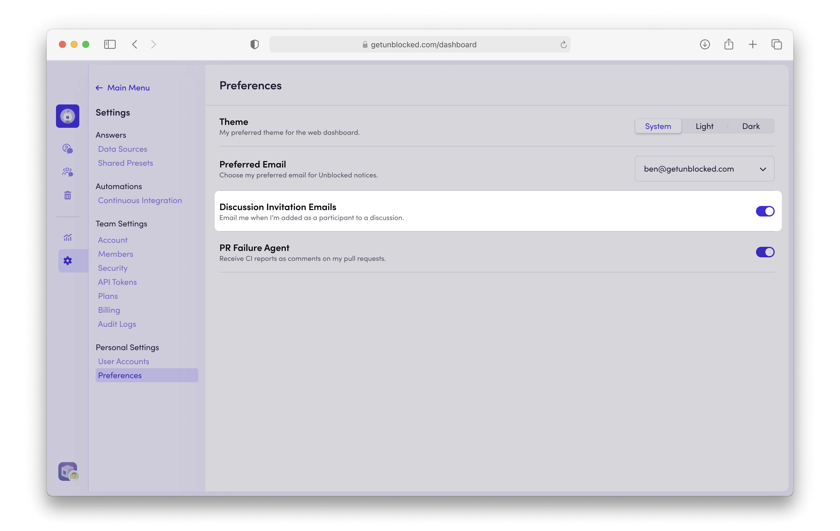The height and width of the screenshot is (531, 840).
Task: Open the team members sidebar icon
Action: point(67,172)
